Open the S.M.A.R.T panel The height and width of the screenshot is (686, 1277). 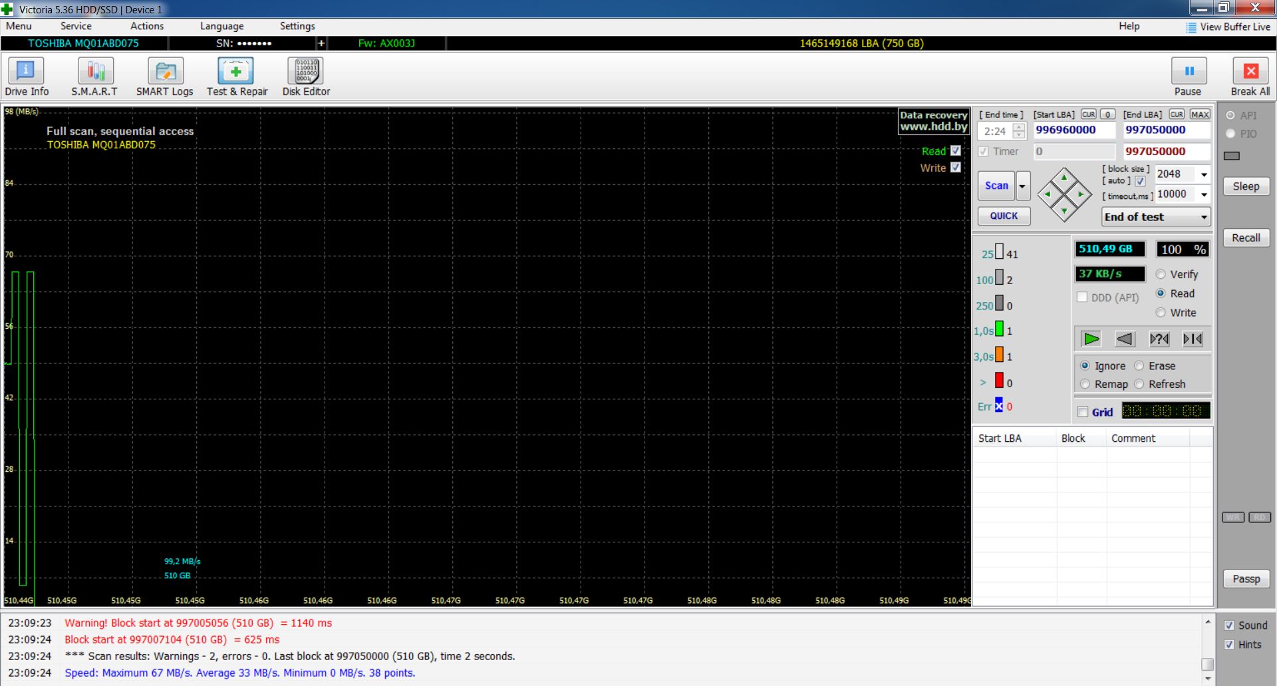tap(95, 77)
